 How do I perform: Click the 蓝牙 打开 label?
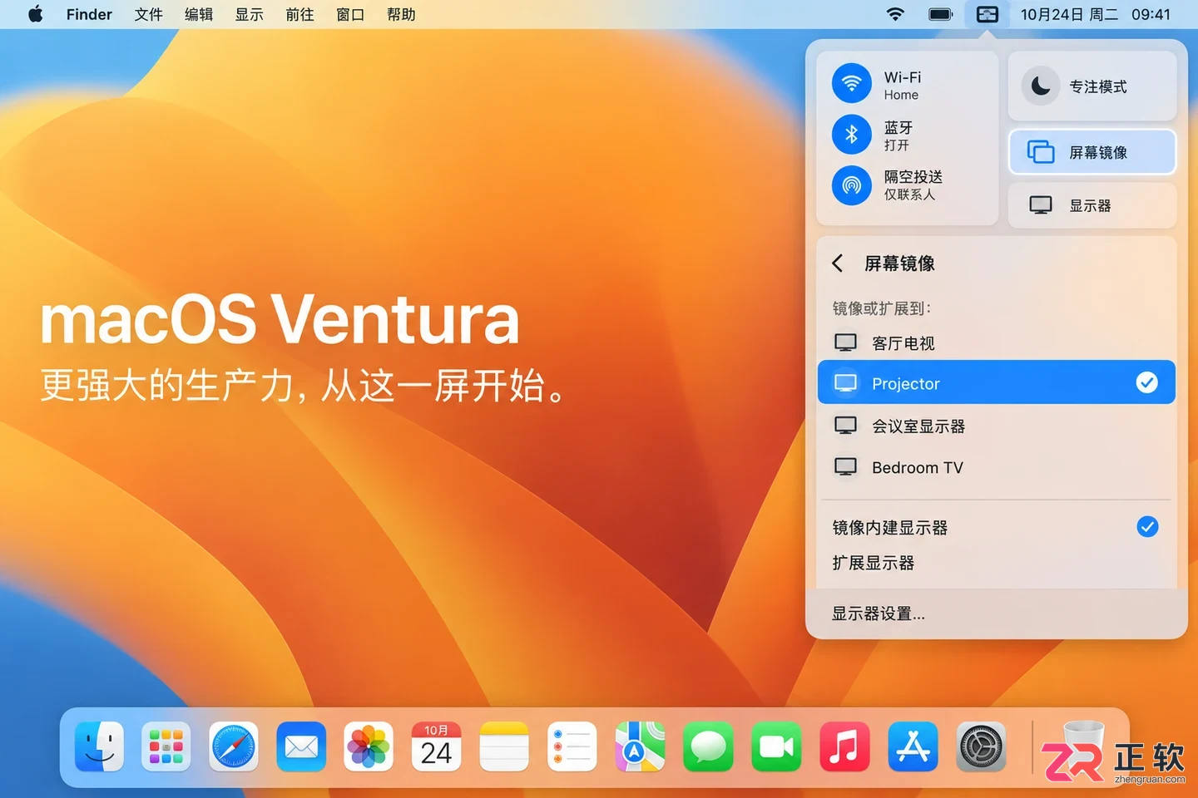point(898,135)
